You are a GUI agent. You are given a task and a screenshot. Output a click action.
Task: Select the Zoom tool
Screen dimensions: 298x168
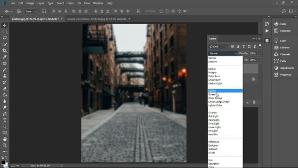click(5, 145)
